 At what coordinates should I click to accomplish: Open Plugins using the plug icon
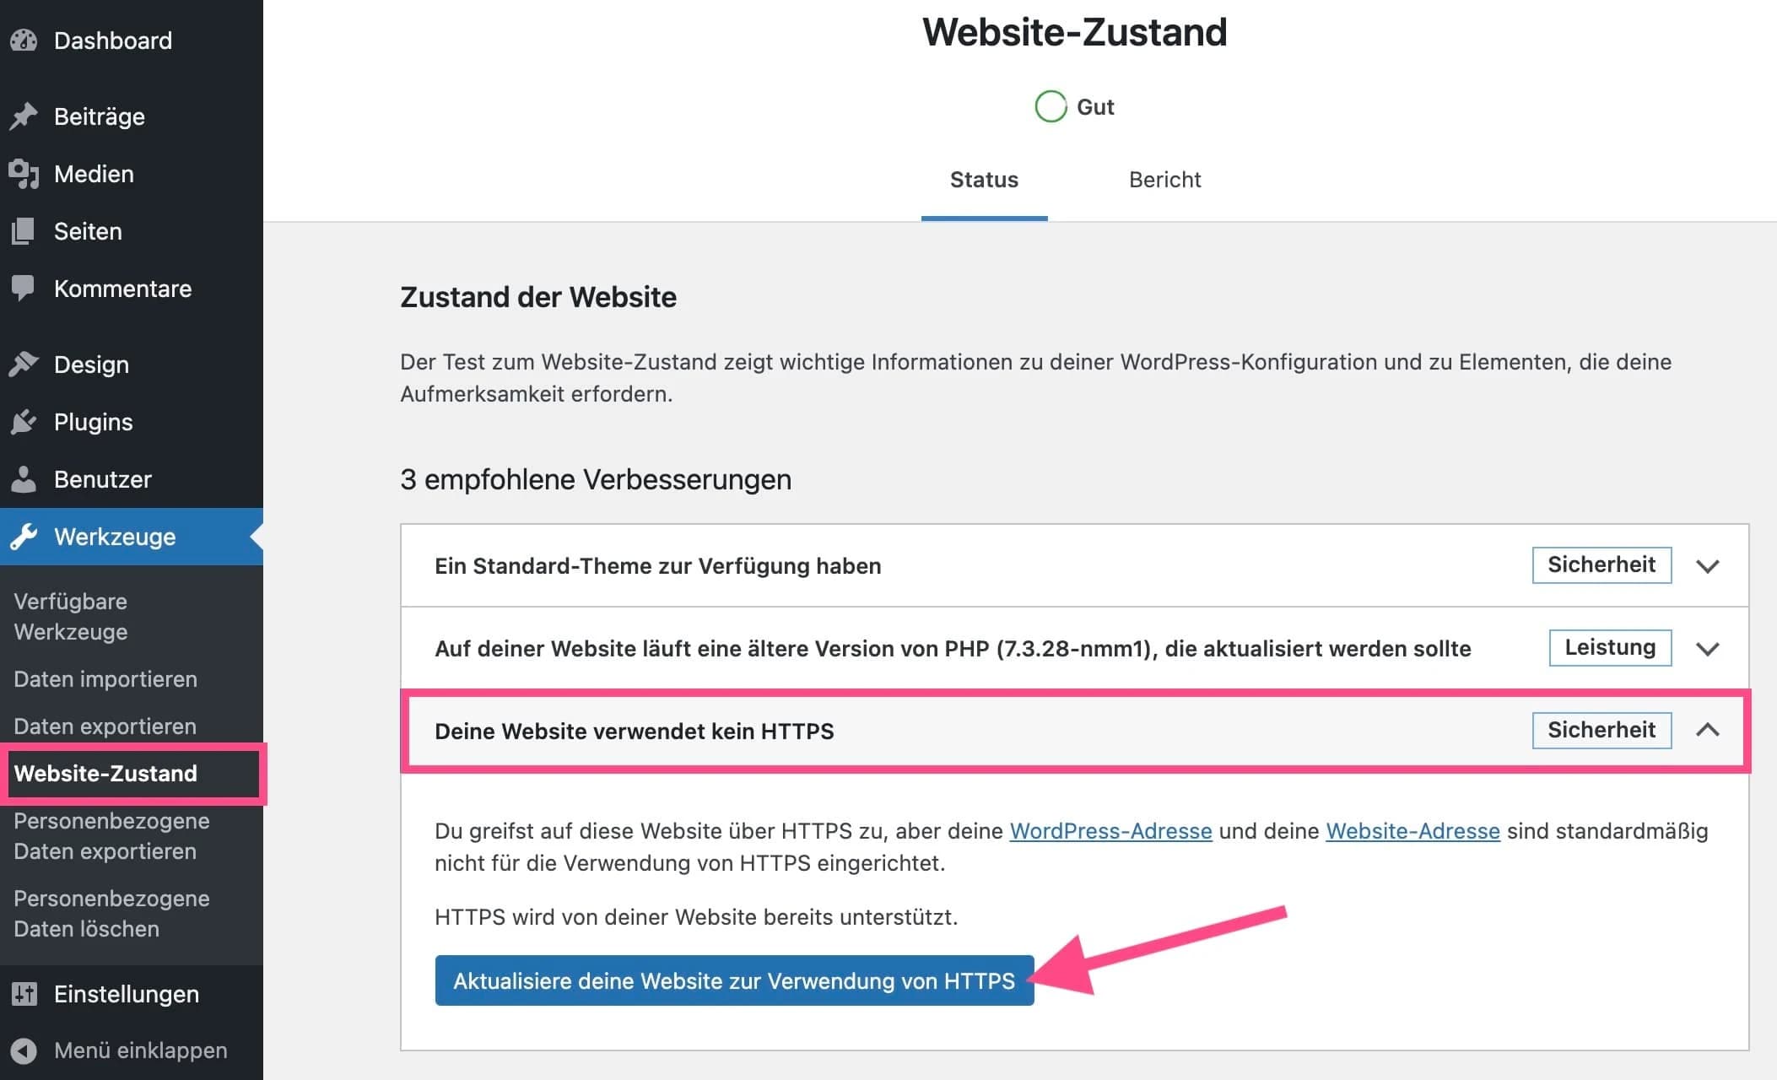[24, 422]
